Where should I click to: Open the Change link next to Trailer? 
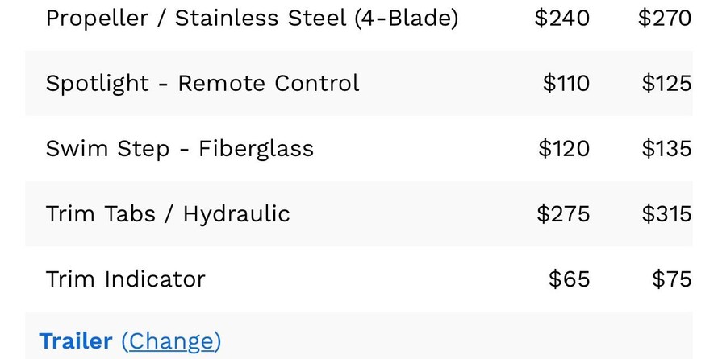click(171, 341)
